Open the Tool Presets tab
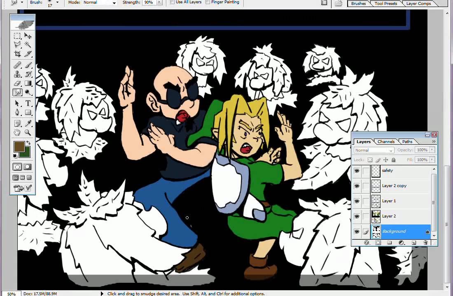 386,3
